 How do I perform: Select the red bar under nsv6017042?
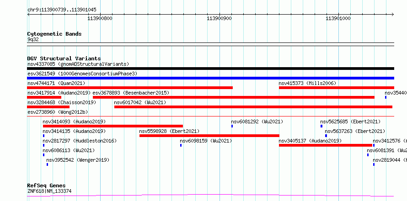(253, 107)
